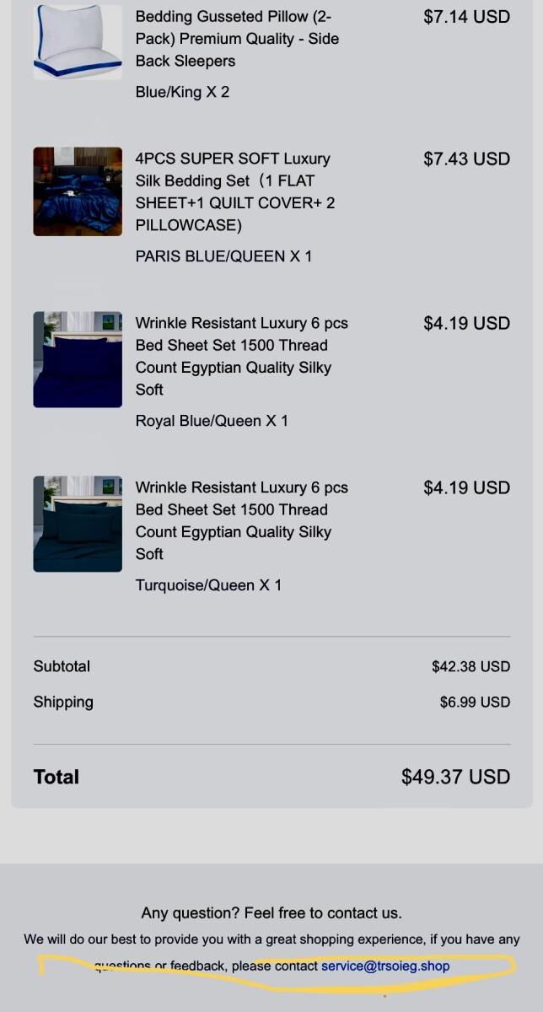Click the $7.14 USD pillow price
The width and height of the screenshot is (543, 1012).
pos(466,17)
